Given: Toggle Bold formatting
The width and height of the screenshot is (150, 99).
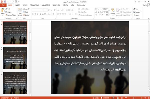Looking at the screenshot, I should click(x=33, y=14).
